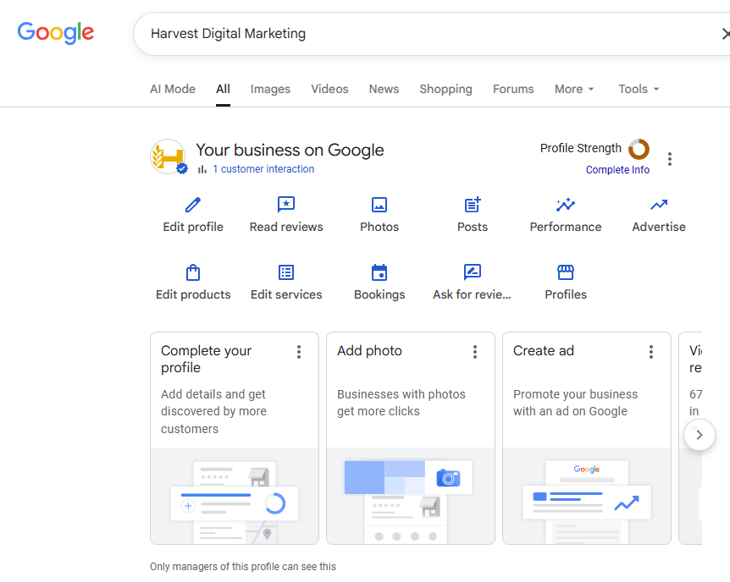Open Performance sparkline icon
730x582 pixels.
pos(565,205)
